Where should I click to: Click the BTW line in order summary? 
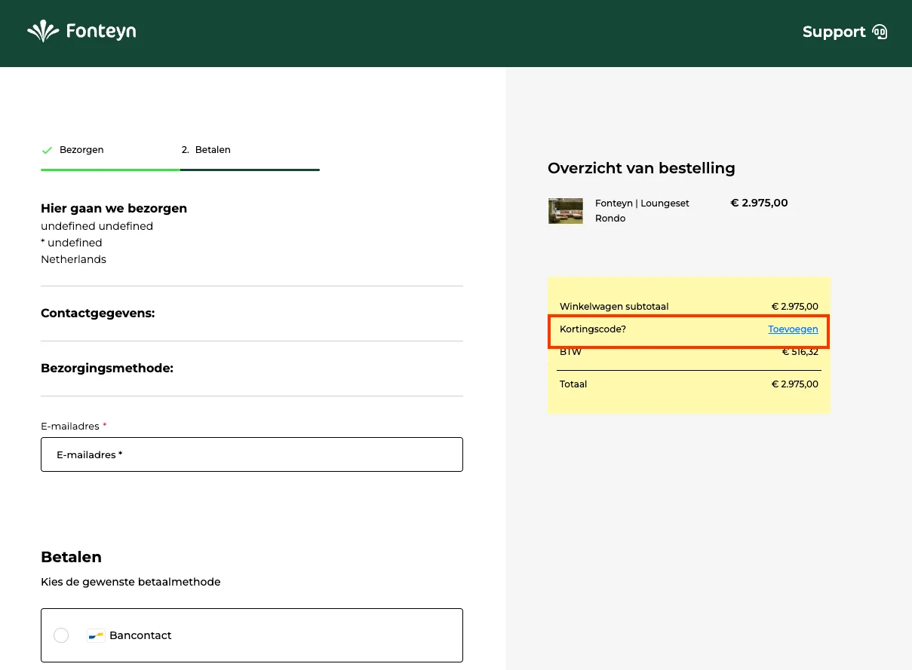[571, 351]
